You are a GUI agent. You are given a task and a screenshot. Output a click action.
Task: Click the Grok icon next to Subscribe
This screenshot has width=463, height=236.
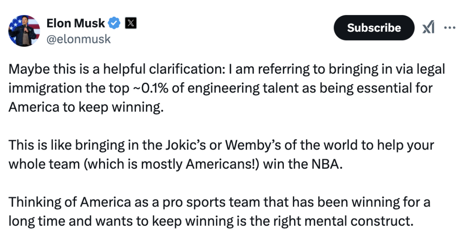pos(428,28)
